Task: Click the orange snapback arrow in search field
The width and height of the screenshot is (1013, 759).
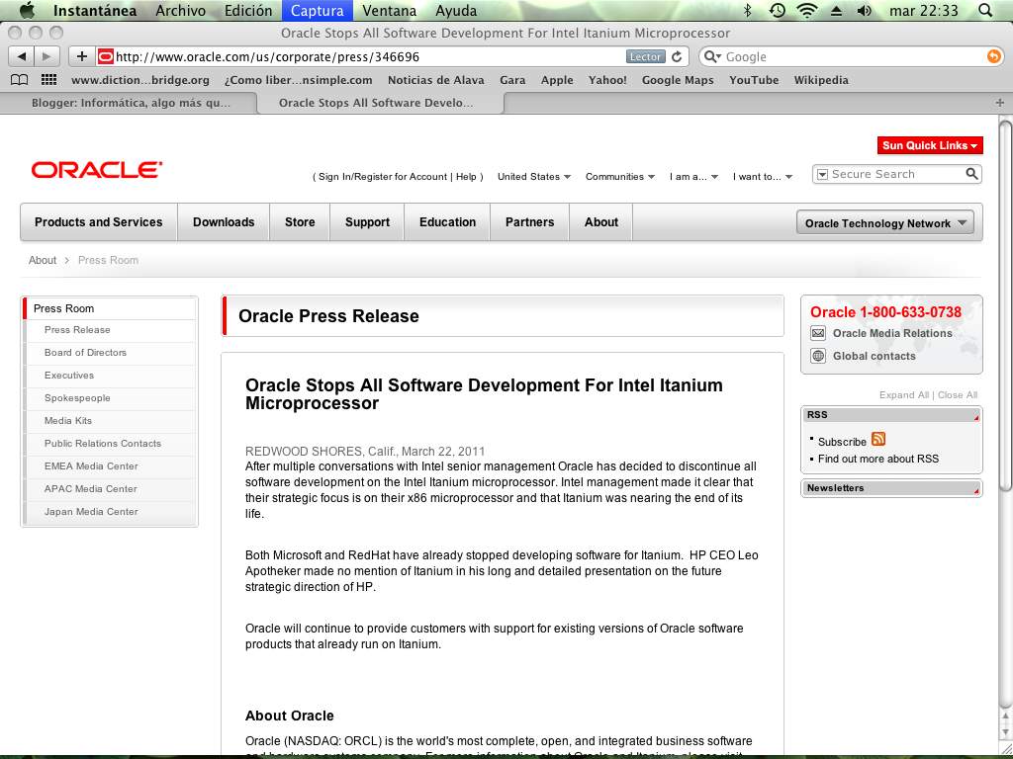Action: [993, 56]
